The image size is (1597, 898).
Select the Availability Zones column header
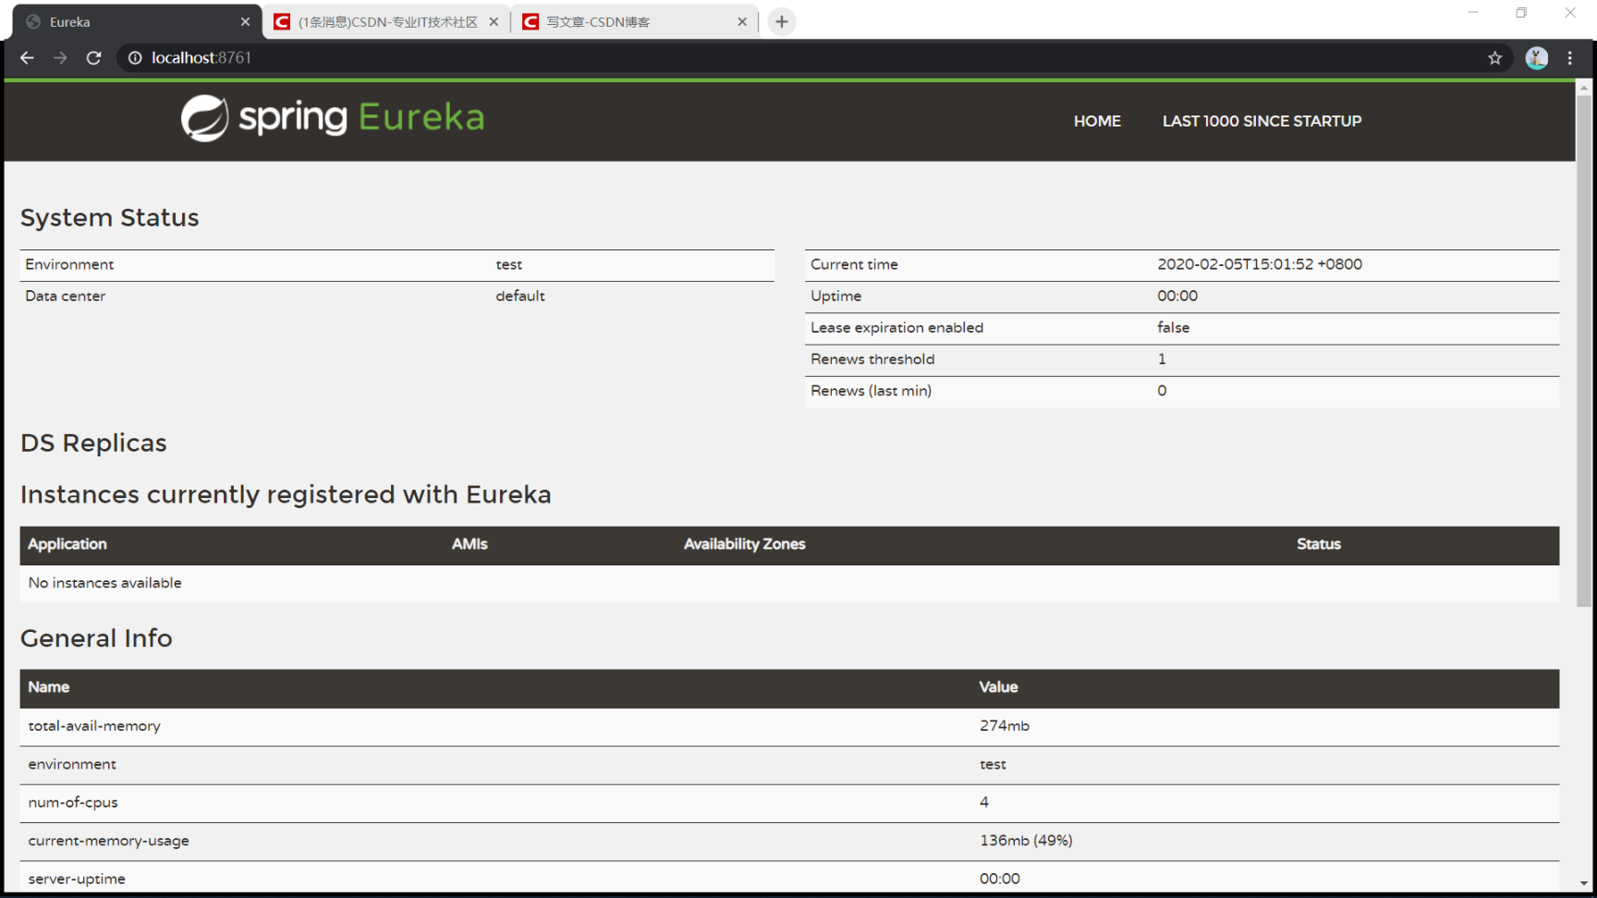point(744,544)
